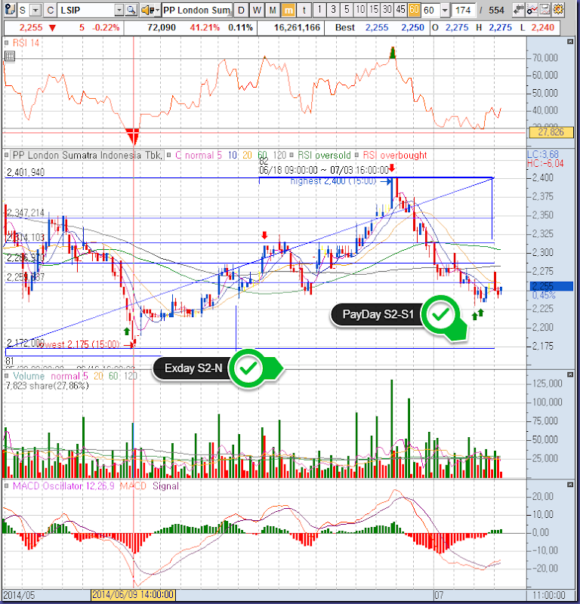Image resolution: width=580 pixels, height=604 pixels.
Task: Toggle the MACD Oscillator legend square
Action: (x=7, y=485)
